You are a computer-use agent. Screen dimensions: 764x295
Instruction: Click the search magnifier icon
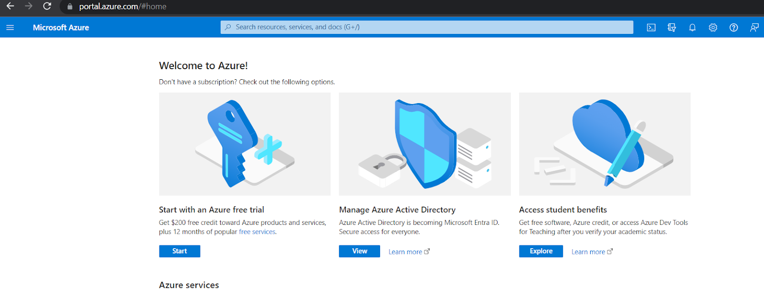coord(228,27)
